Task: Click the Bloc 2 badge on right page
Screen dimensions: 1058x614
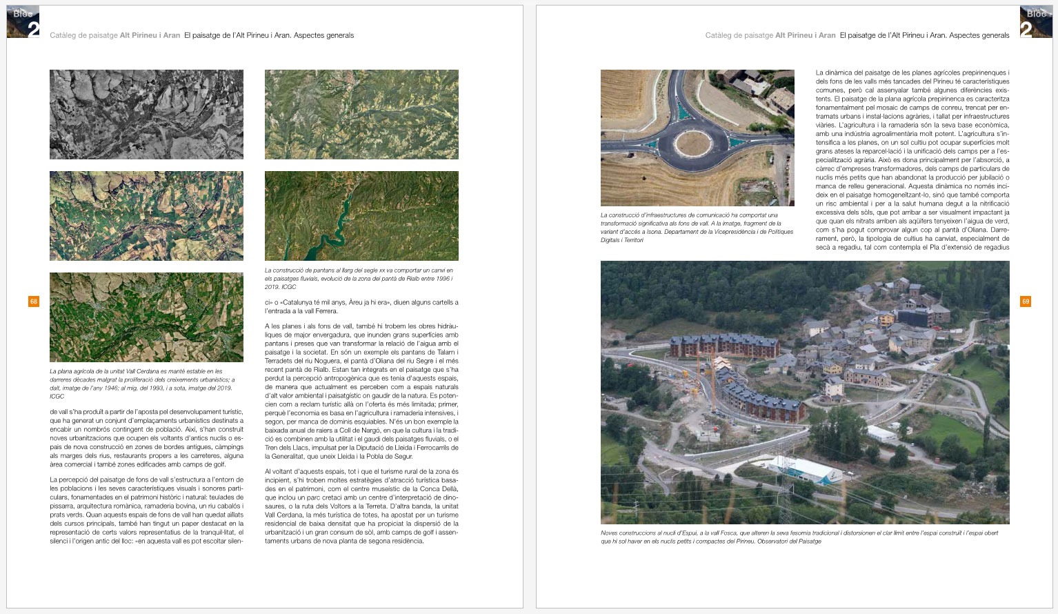Action: click(x=1035, y=22)
